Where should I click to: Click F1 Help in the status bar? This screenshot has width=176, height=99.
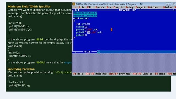point(78,74)
